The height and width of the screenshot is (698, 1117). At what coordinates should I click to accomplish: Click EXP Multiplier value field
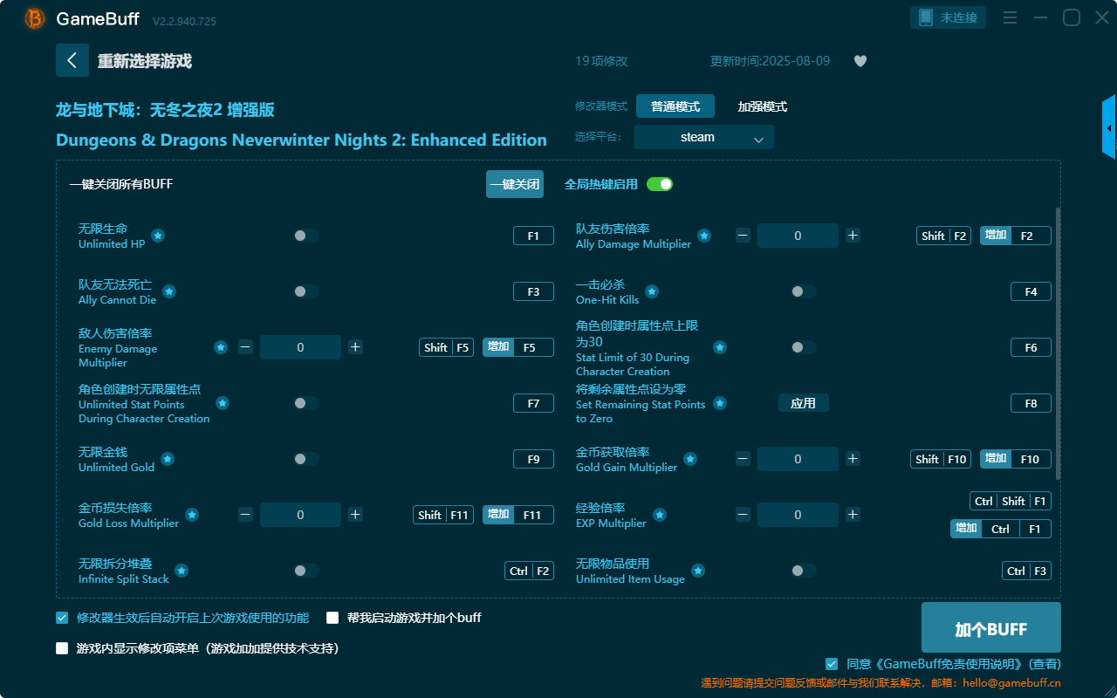point(798,515)
